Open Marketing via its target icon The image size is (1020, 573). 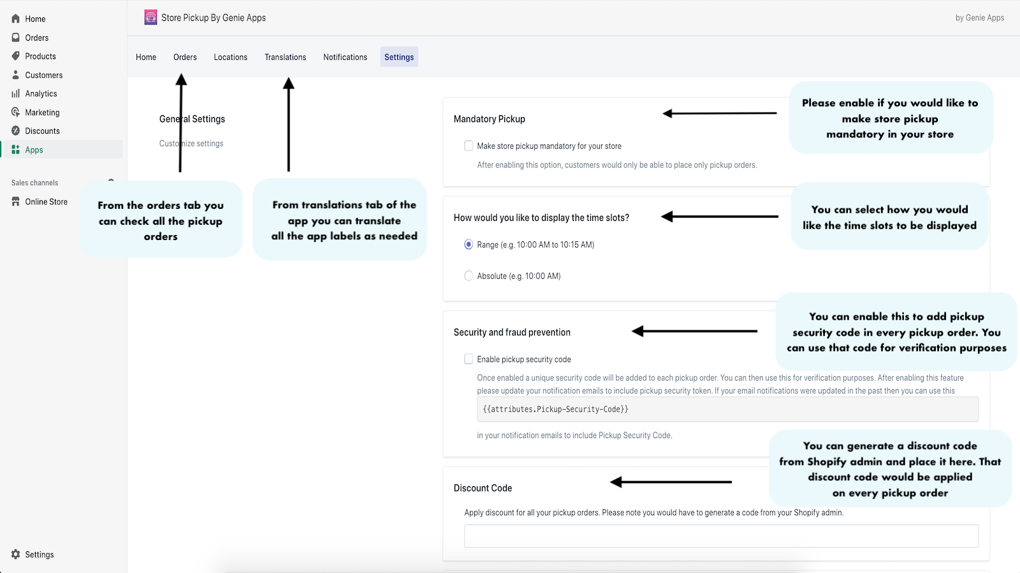coord(16,112)
